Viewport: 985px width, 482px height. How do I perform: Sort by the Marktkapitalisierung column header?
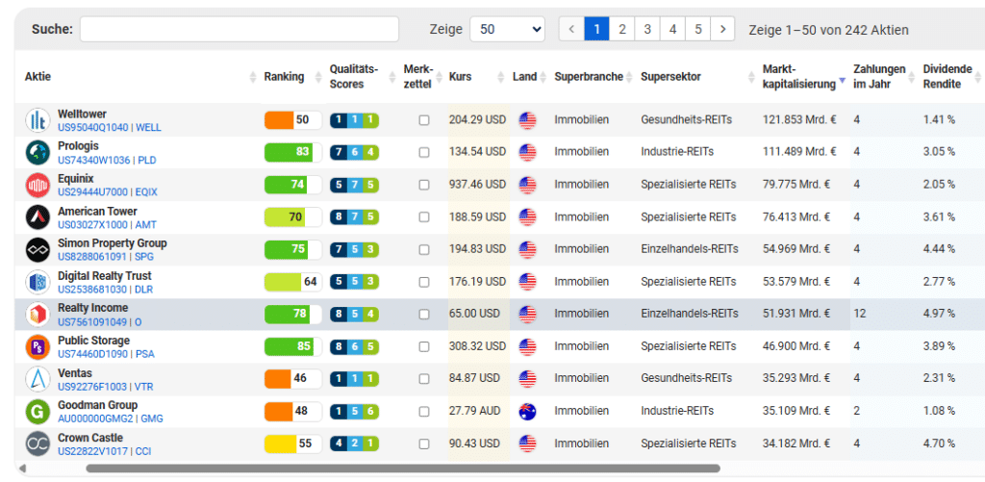click(x=797, y=77)
